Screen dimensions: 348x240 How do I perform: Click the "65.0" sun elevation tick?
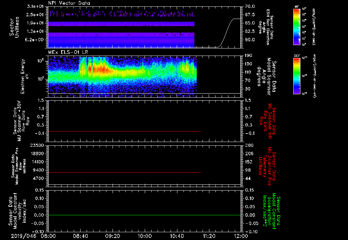click(x=250, y=23)
